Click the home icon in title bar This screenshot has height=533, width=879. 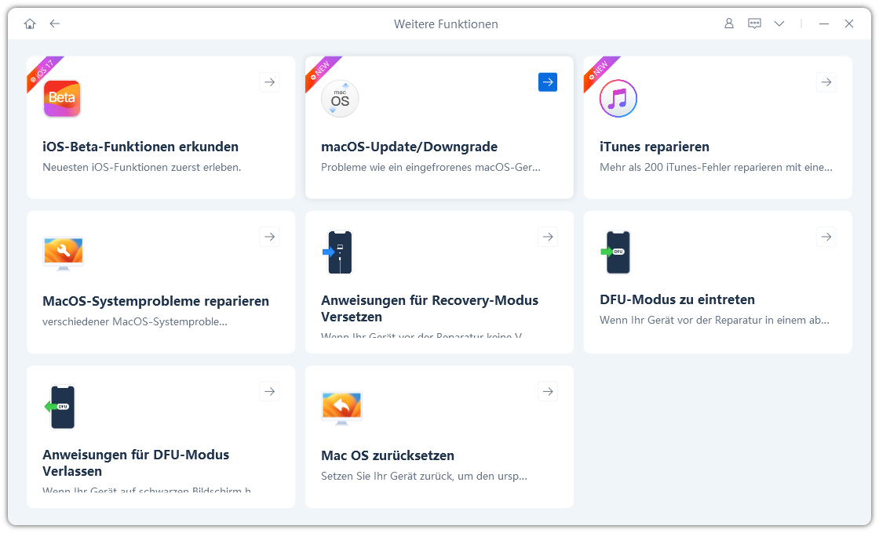tap(30, 24)
